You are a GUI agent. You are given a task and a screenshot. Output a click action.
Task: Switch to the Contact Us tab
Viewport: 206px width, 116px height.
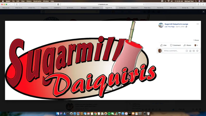click(x=122, y=8)
